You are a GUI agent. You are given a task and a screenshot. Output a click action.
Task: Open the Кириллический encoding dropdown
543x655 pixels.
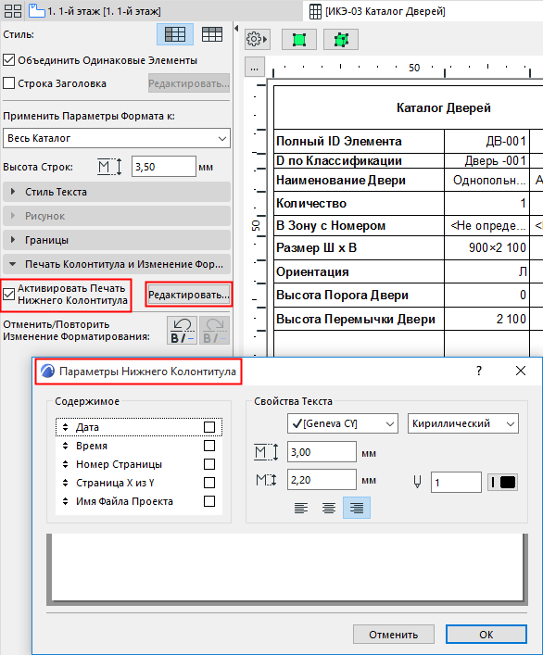pyautogui.click(x=463, y=423)
